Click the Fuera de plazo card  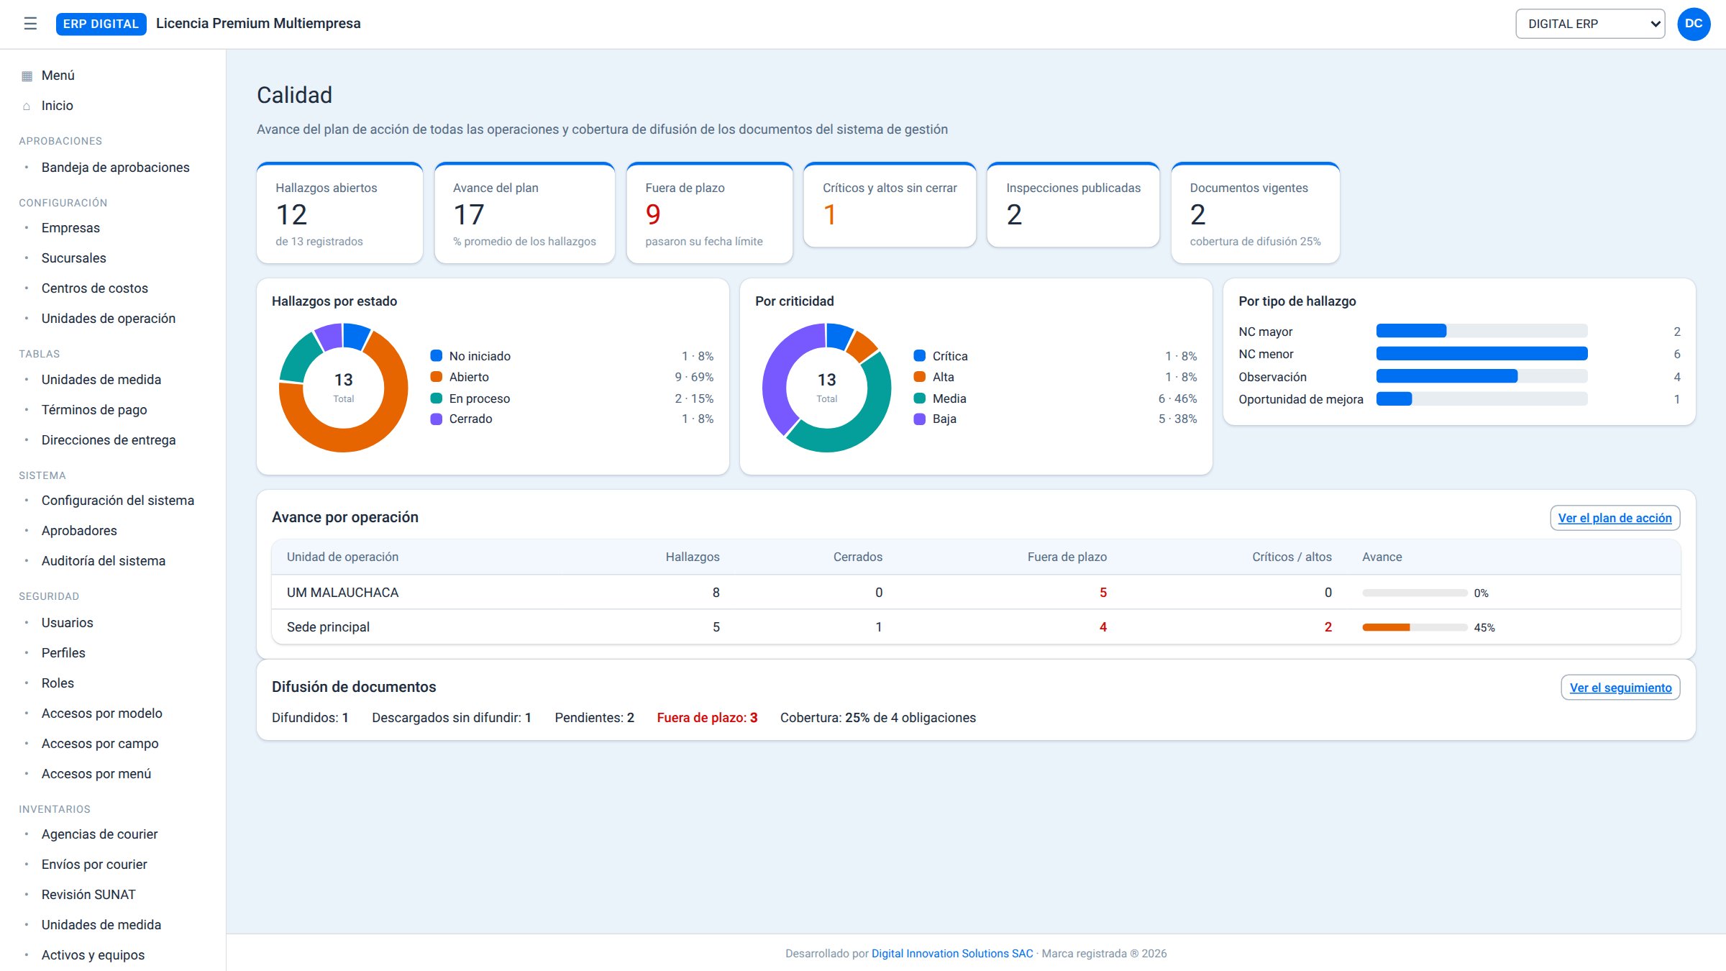[709, 213]
